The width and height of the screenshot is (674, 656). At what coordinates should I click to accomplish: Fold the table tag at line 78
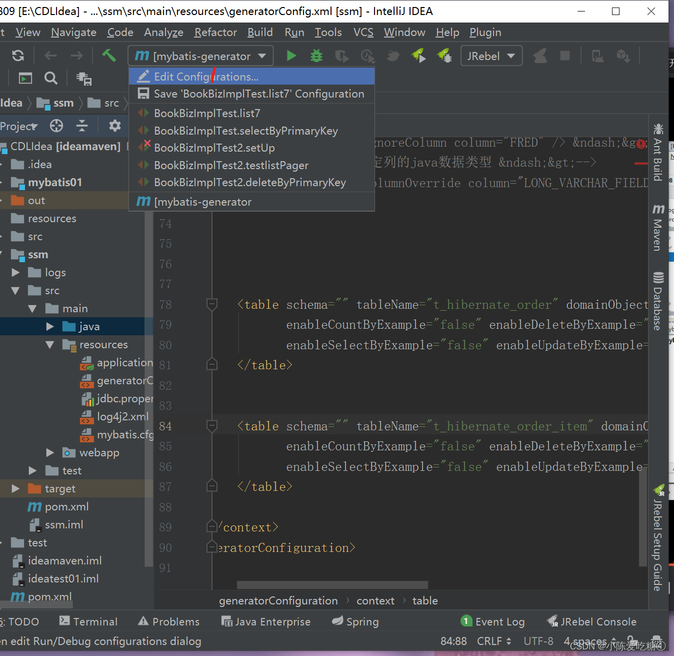click(212, 304)
